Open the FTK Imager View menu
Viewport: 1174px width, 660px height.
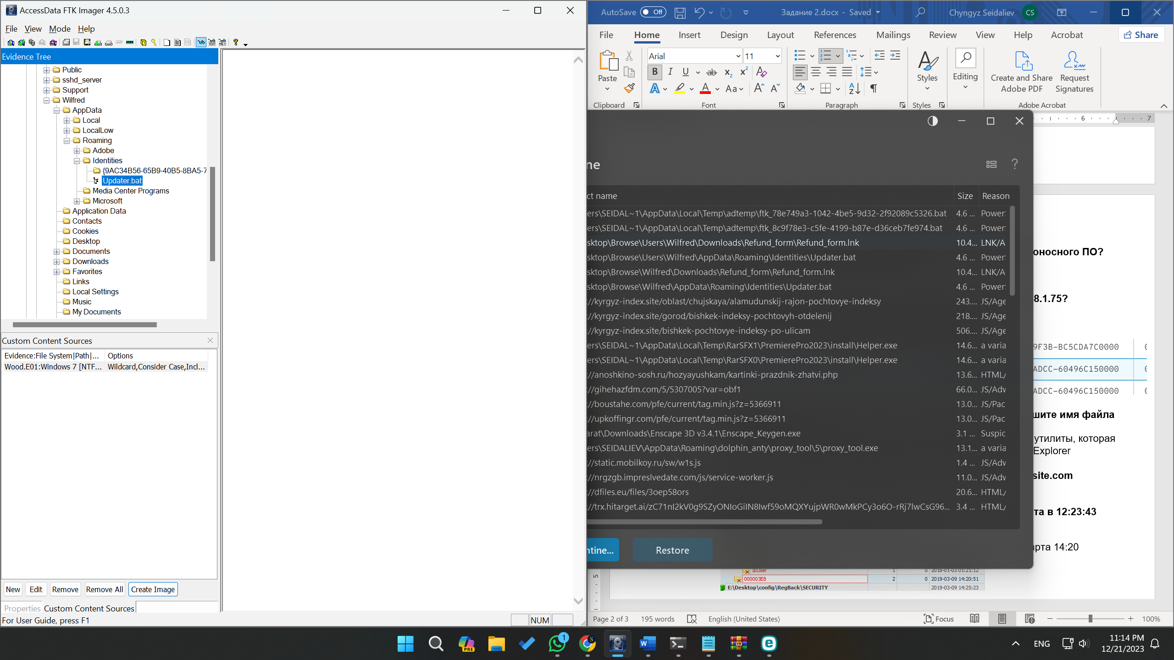pos(33,29)
